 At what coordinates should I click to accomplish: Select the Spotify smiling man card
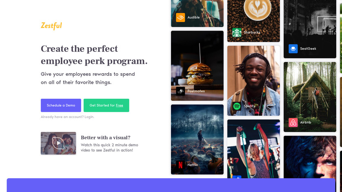(253, 81)
